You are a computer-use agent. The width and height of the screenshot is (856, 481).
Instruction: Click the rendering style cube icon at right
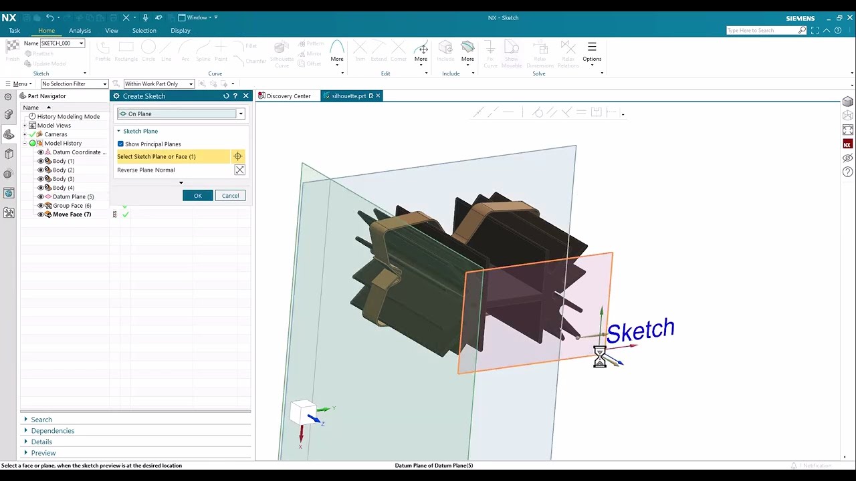pyautogui.click(x=848, y=102)
